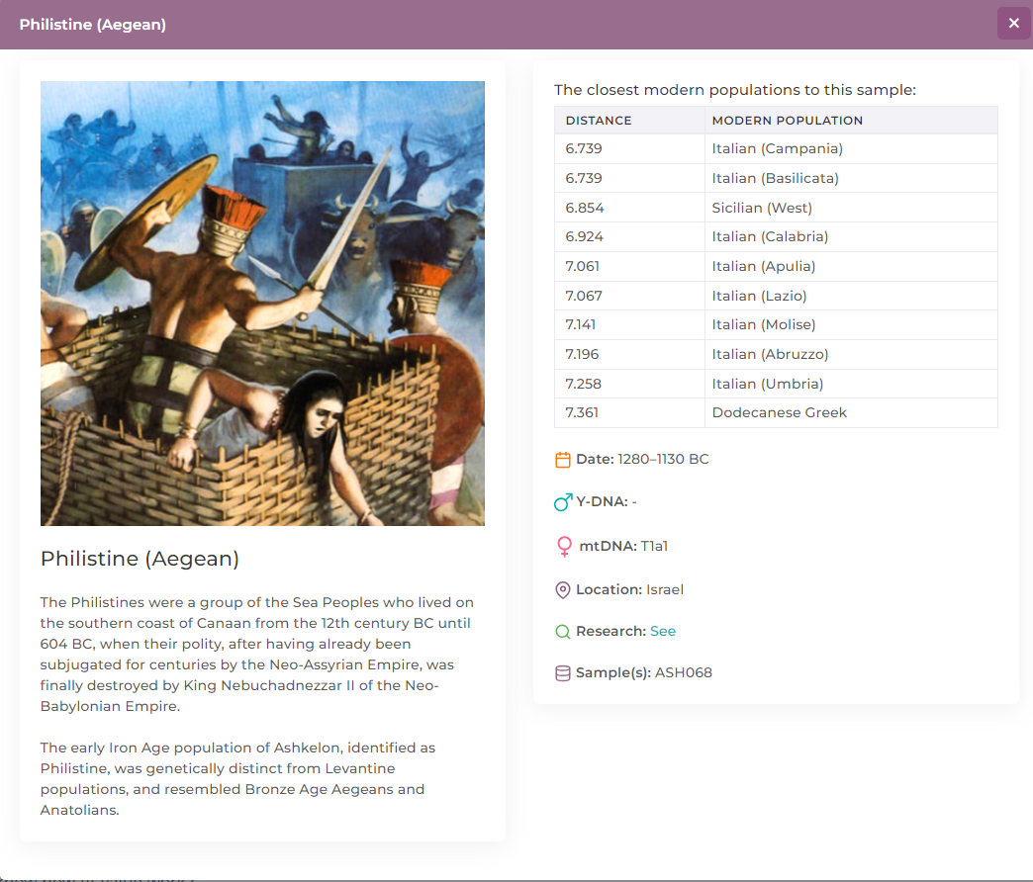The width and height of the screenshot is (1033, 882).
Task: Select the Italian (Campania) row
Action: (776, 148)
